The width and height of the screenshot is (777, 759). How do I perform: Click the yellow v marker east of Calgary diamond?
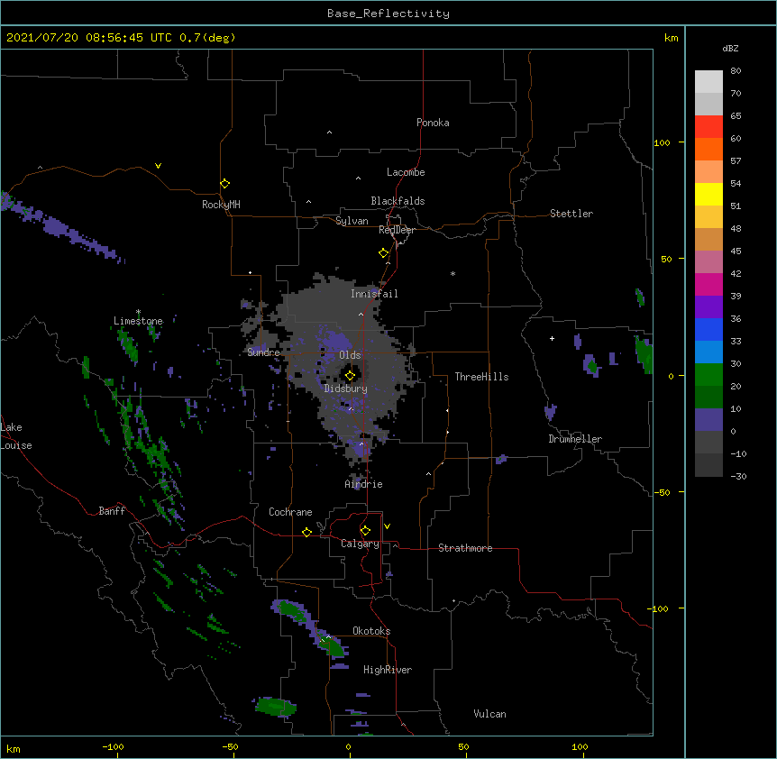(387, 526)
